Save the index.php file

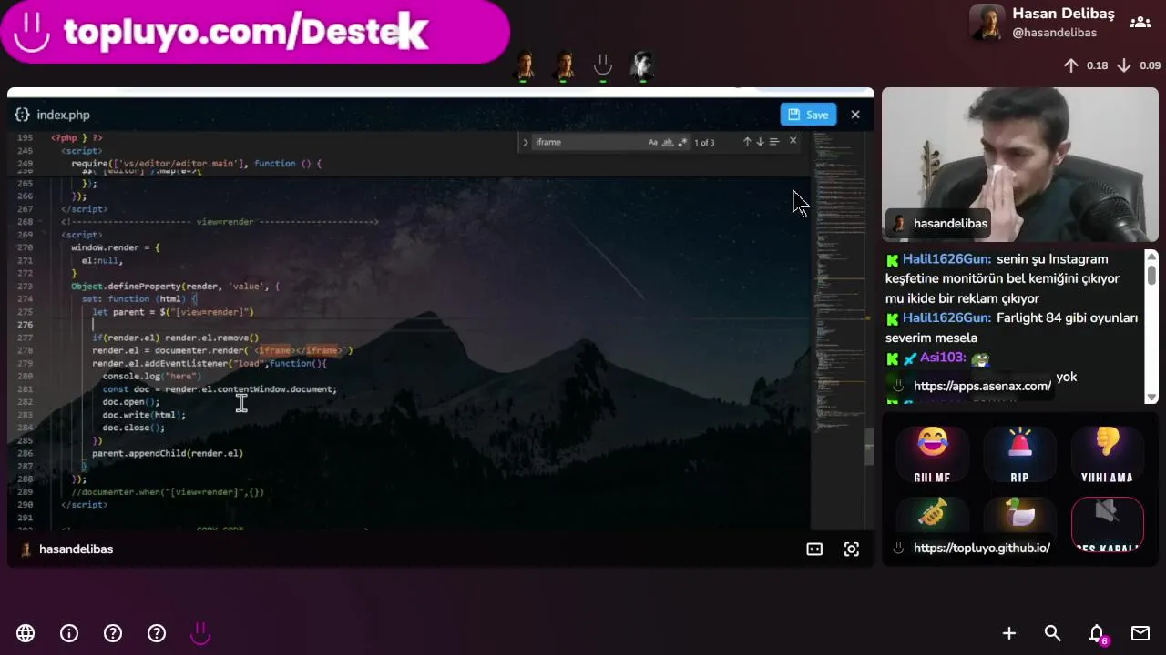pos(808,115)
